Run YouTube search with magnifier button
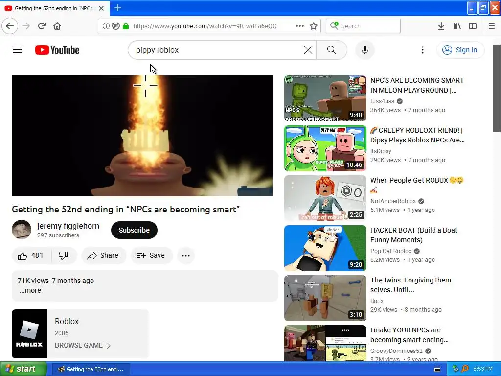The height and width of the screenshot is (376, 501). point(332,50)
